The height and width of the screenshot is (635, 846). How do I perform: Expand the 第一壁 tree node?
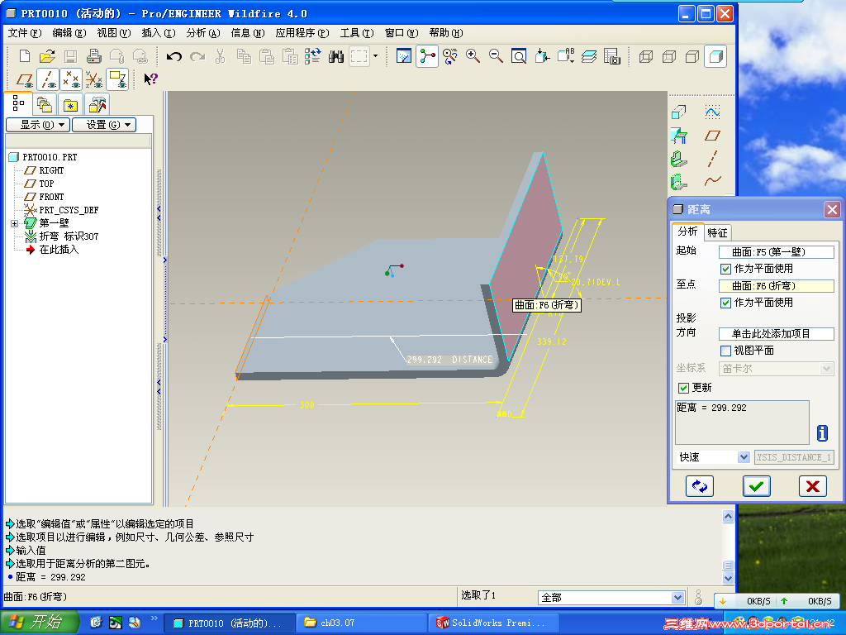pos(14,224)
